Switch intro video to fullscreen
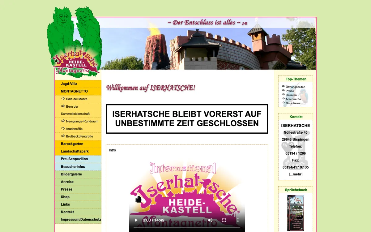Screen dimensions: 371x232 click(224, 220)
